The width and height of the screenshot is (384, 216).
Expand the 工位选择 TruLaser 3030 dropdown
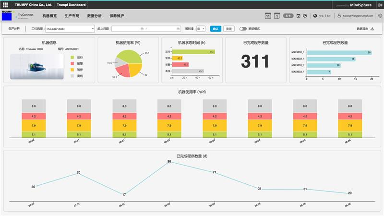pyautogui.click(x=70, y=29)
